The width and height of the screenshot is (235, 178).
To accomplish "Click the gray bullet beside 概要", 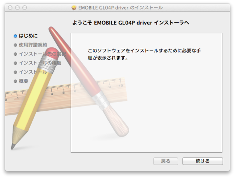I will pos(15,81).
